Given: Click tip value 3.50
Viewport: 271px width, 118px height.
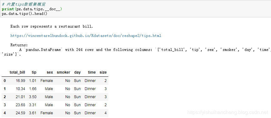Looking at the screenshot, I should pyautogui.click(x=33, y=97).
